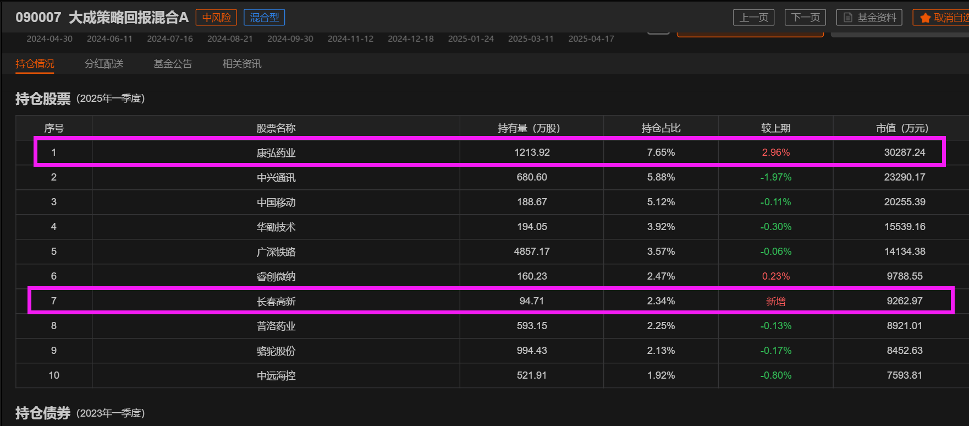969x426 pixels.
Task: Switch to 持仓情况 tab
Action: coord(35,64)
